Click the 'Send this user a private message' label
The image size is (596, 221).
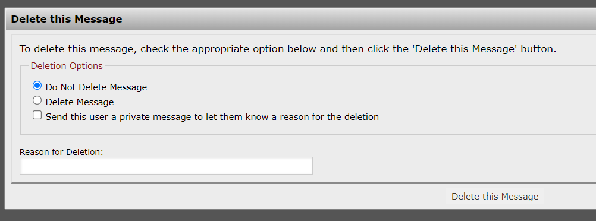pyautogui.click(x=212, y=117)
